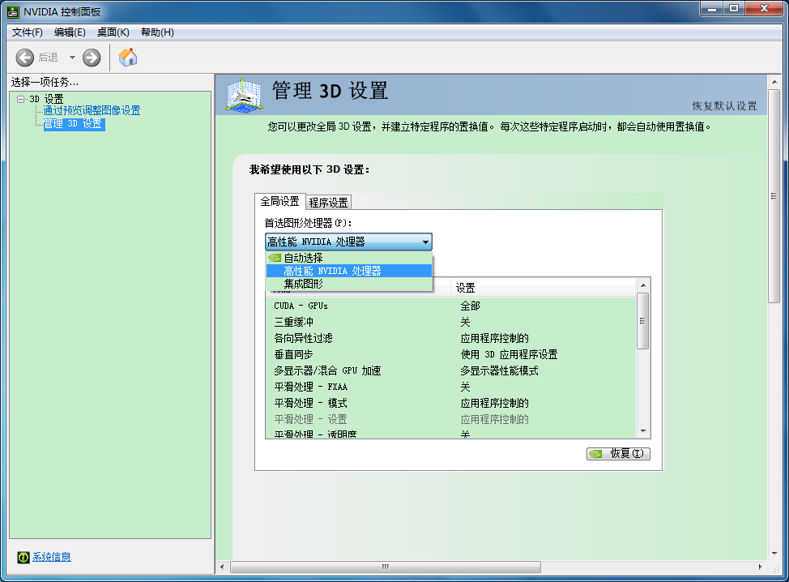Click the 恢复默认设置 link

[x=724, y=105]
